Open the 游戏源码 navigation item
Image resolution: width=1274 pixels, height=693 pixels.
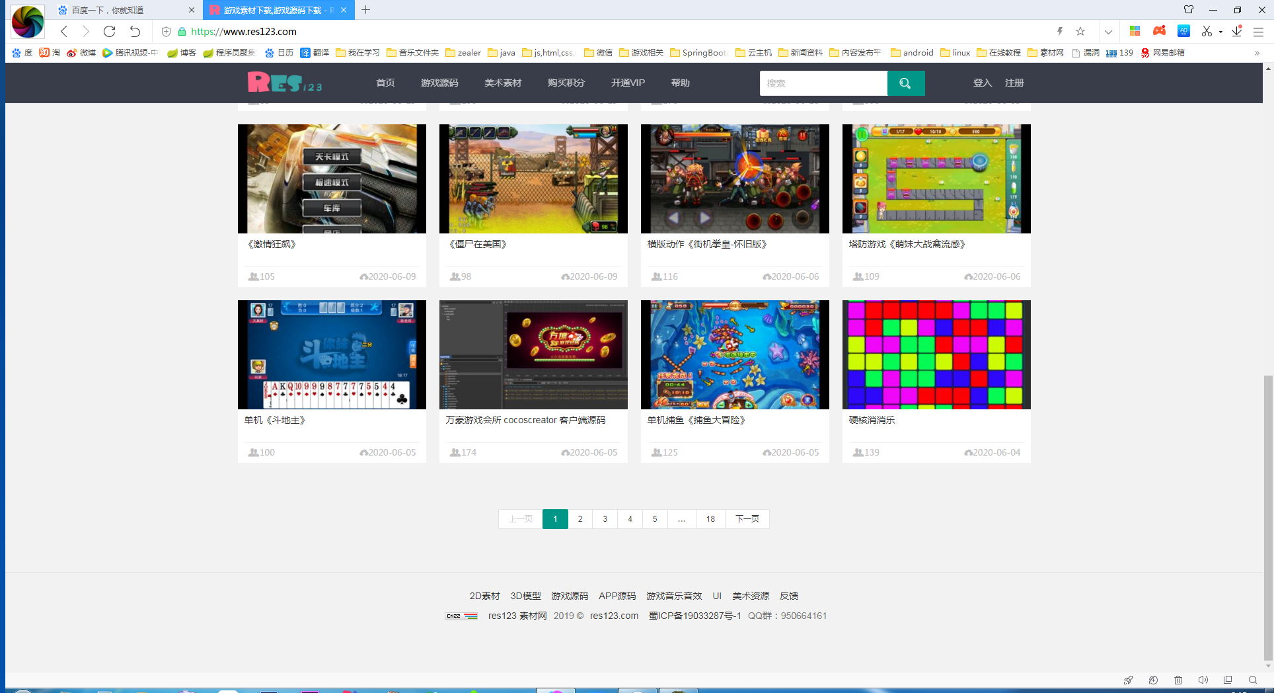click(439, 83)
